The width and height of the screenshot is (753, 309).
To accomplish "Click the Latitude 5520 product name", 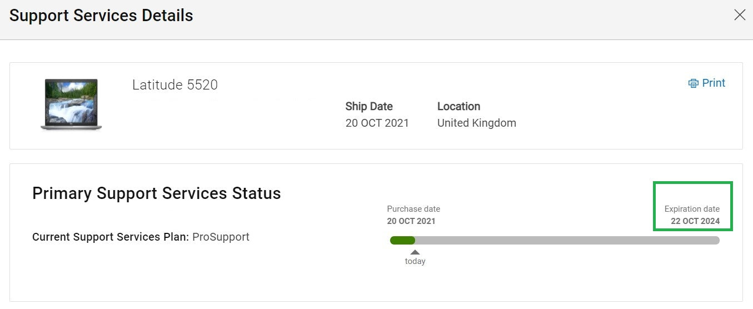I will pyautogui.click(x=175, y=84).
